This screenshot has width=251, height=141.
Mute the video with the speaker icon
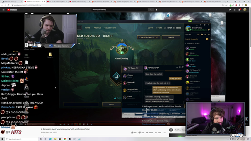[x=11, y=124]
